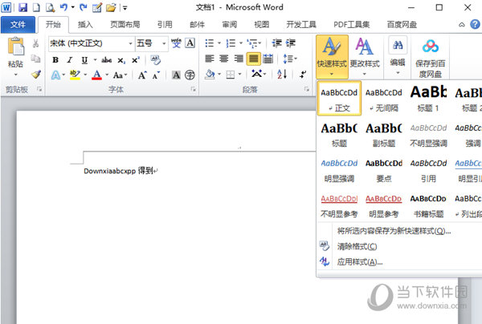Choose 应用样式(A)... menu entry
Image resolution: width=482 pixels, height=324 pixels.
pyautogui.click(x=360, y=262)
